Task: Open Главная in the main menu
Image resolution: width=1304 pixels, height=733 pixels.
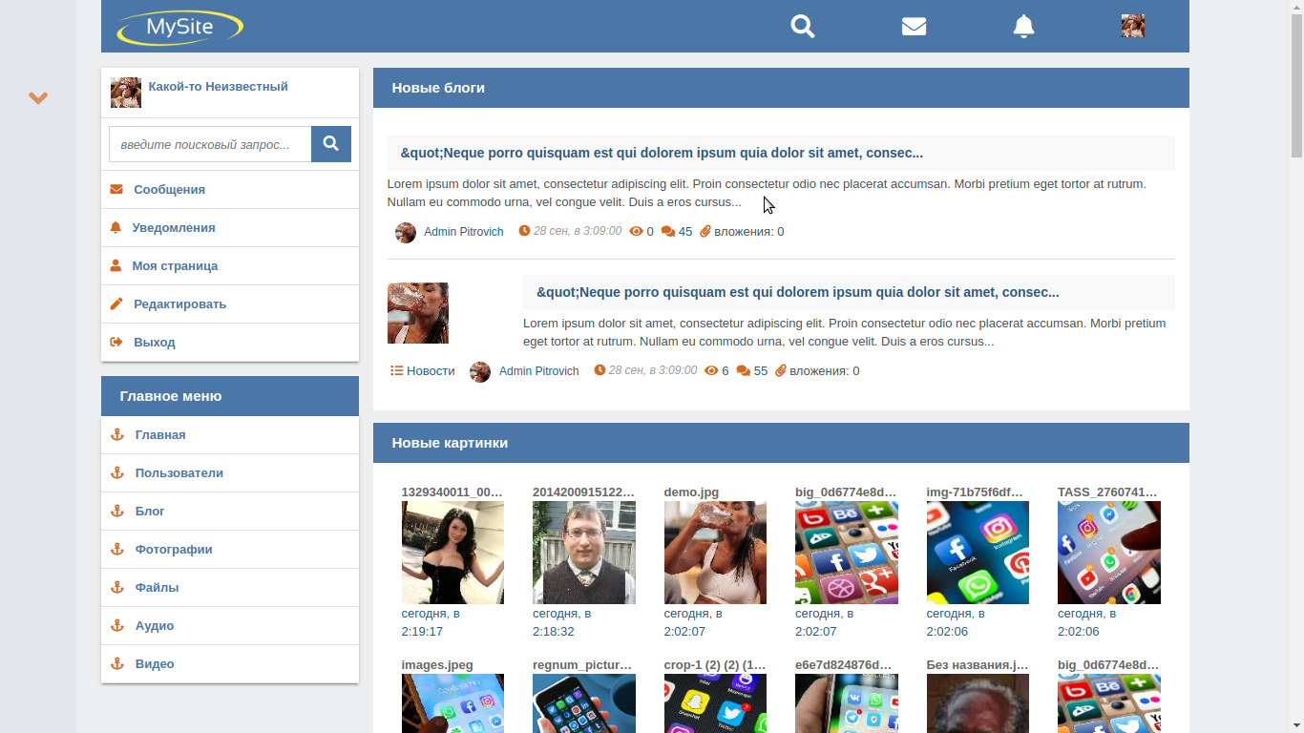Action: [230, 435]
